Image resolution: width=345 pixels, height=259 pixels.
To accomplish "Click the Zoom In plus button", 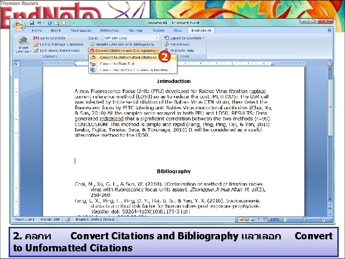I will coord(323,219).
